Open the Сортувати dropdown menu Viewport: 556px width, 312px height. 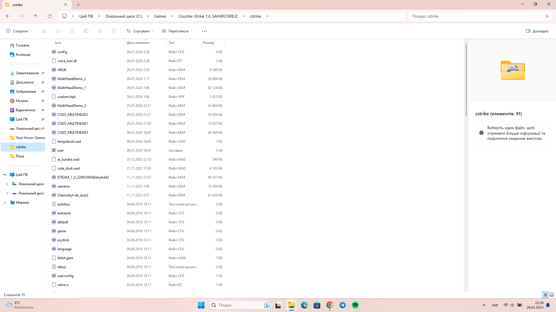[x=140, y=31]
